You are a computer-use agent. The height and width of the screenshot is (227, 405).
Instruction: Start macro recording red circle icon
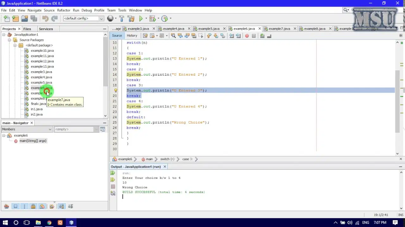click(x=247, y=36)
